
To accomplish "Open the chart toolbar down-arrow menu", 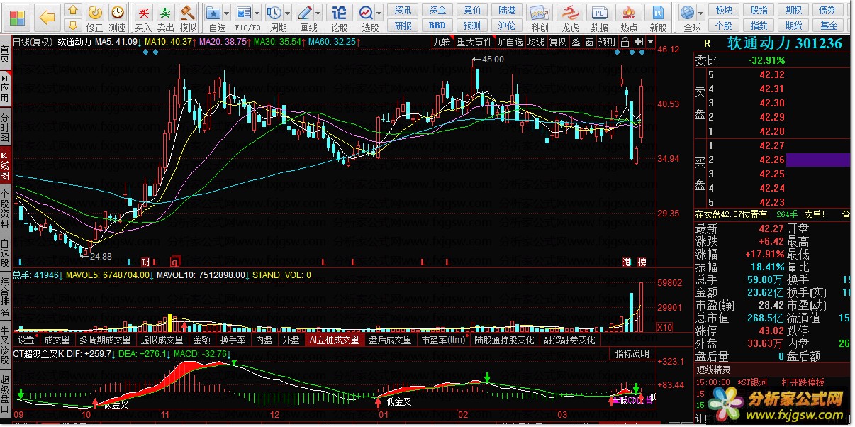I will [x=650, y=42].
